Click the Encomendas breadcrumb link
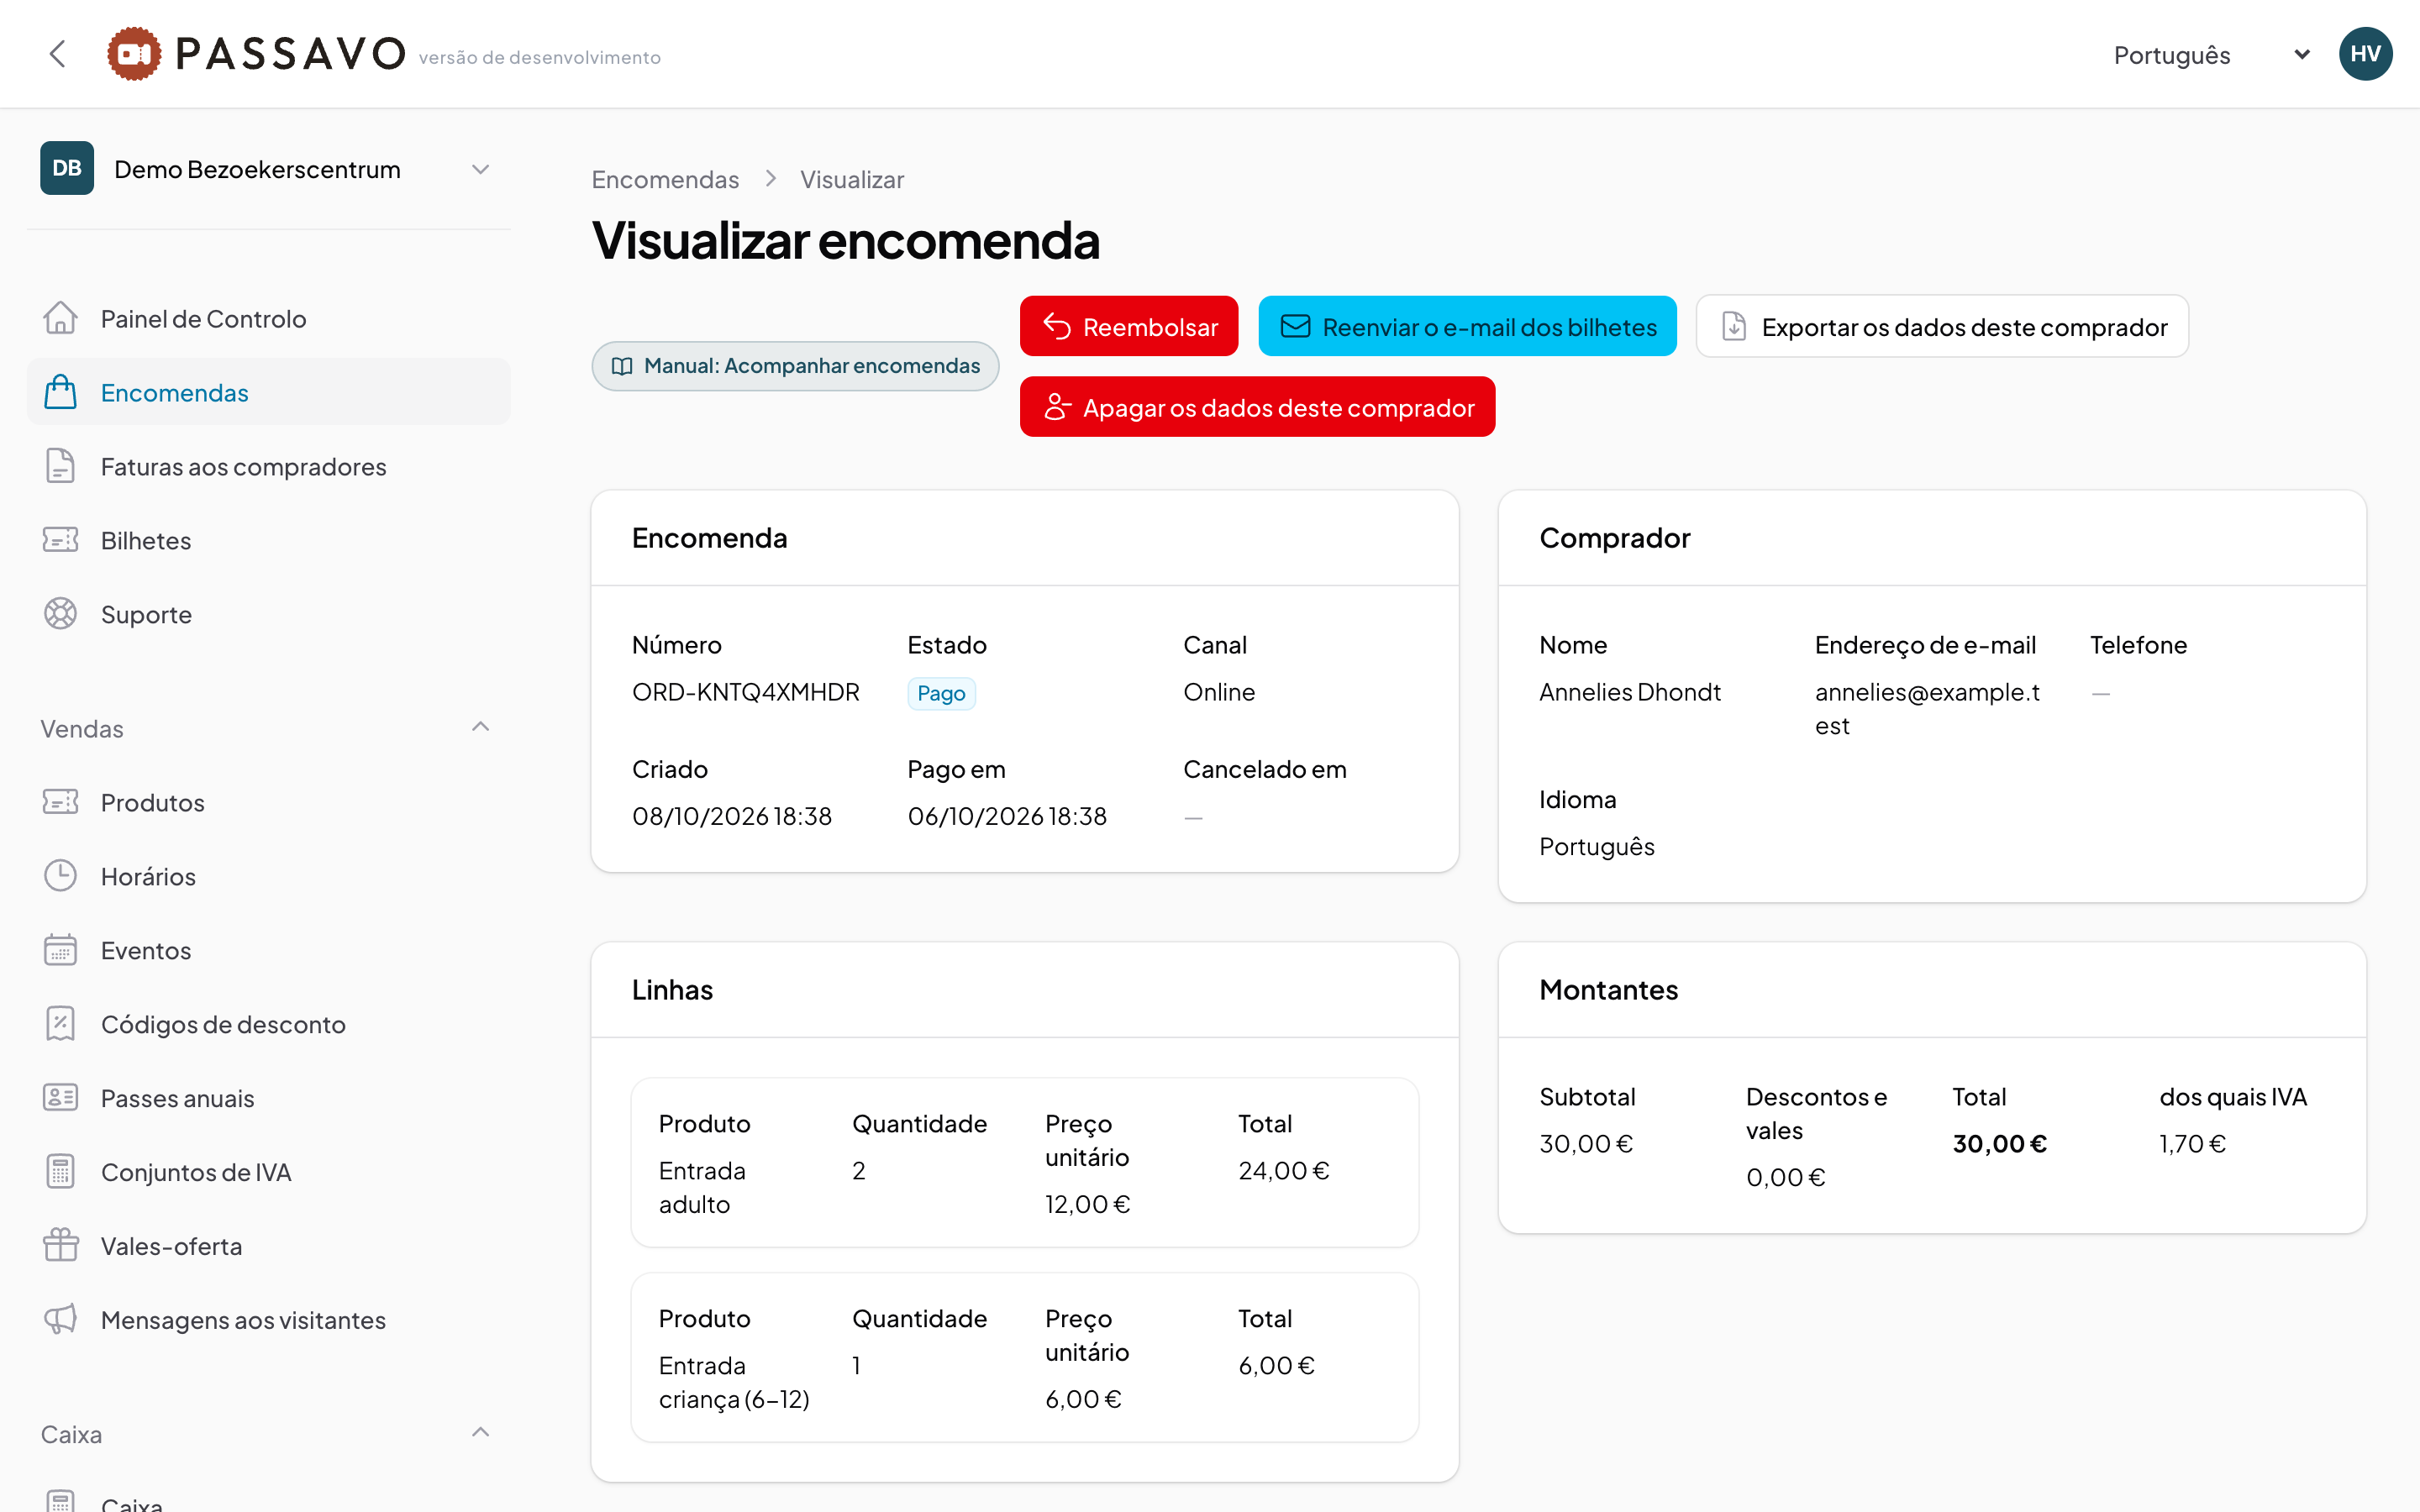The width and height of the screenshot is (2420, 1512). click(x=665, y=179)
